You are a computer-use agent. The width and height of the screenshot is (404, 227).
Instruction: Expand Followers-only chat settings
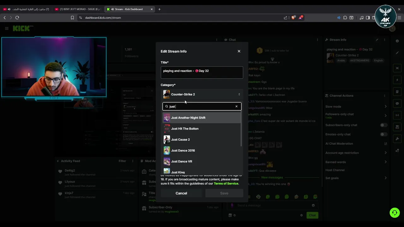(x=356, y=116)
